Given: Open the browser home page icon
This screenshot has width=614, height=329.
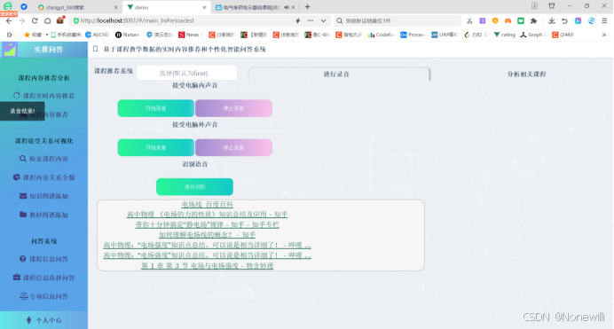Looking at the screenshot, I should 47,20.
